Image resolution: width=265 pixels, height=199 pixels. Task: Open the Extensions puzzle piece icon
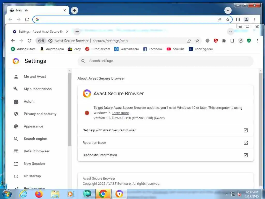pos(224,41)
